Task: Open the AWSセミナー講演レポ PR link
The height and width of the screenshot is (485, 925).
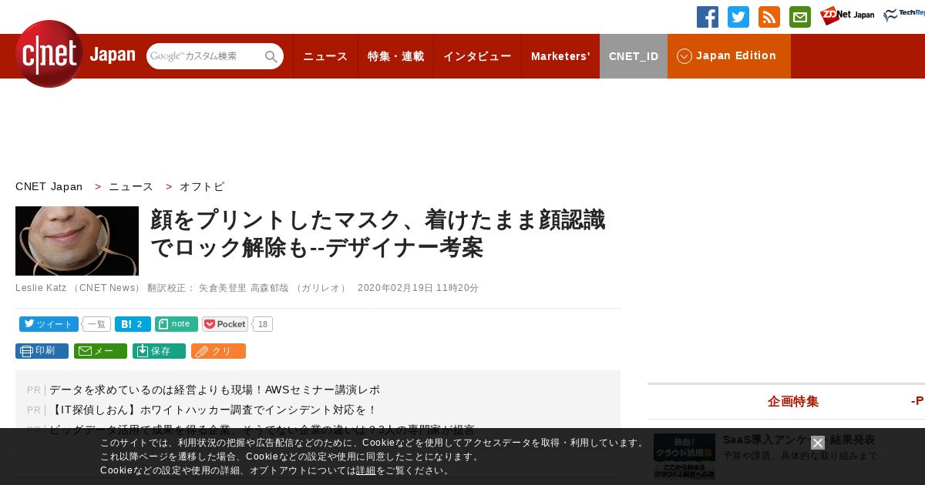Action: (214, 390)
